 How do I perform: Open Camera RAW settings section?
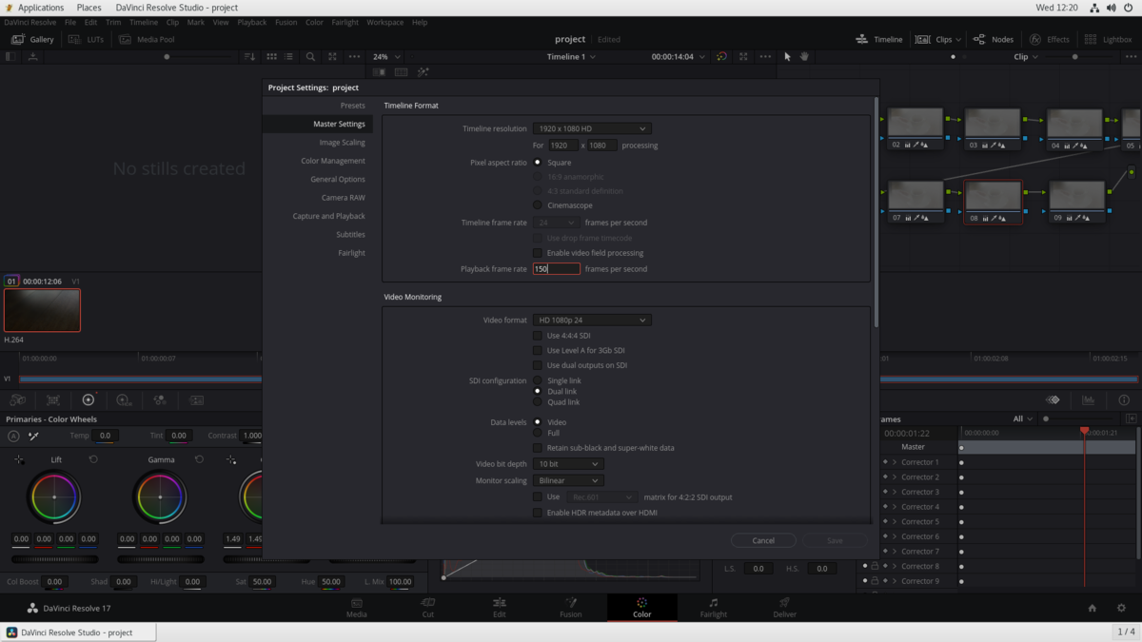(x=344, y=198)
